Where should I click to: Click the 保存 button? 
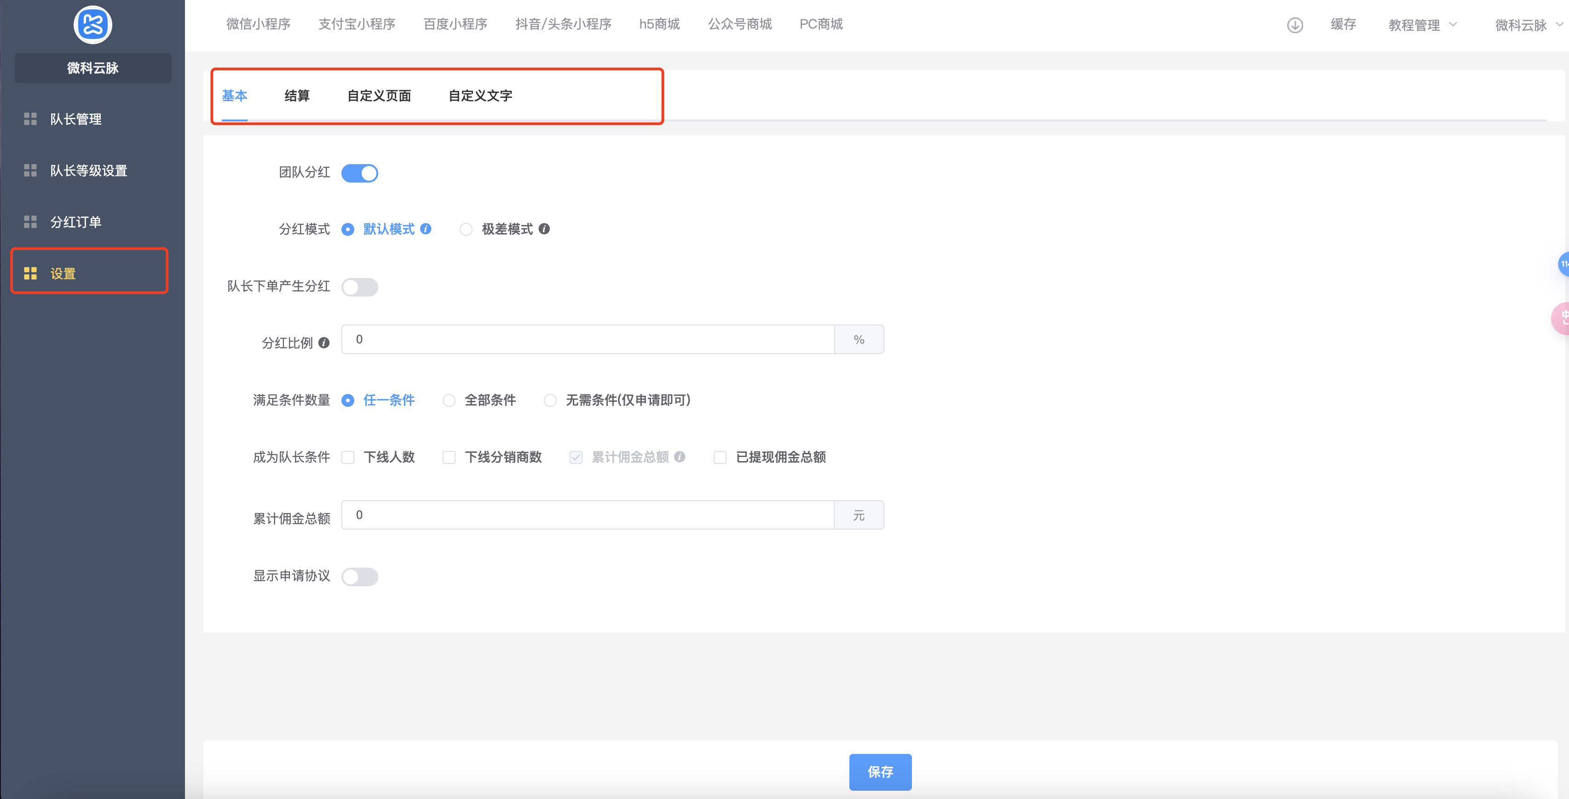point(880,771)
